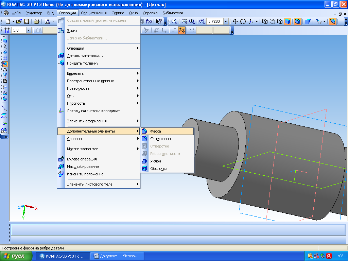Image resolution: width=348 pixels, height=261 pixels.
Task: Click the Эскиз menu entry
Action: 99,31
